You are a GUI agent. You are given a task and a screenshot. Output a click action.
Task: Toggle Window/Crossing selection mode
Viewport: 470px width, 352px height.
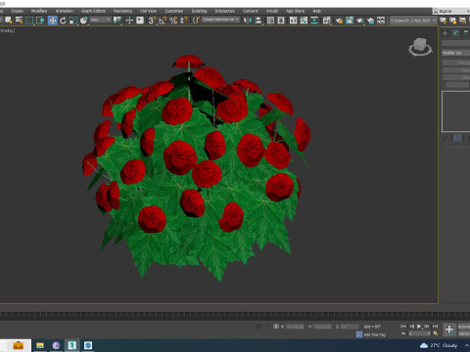pos(40,21)
